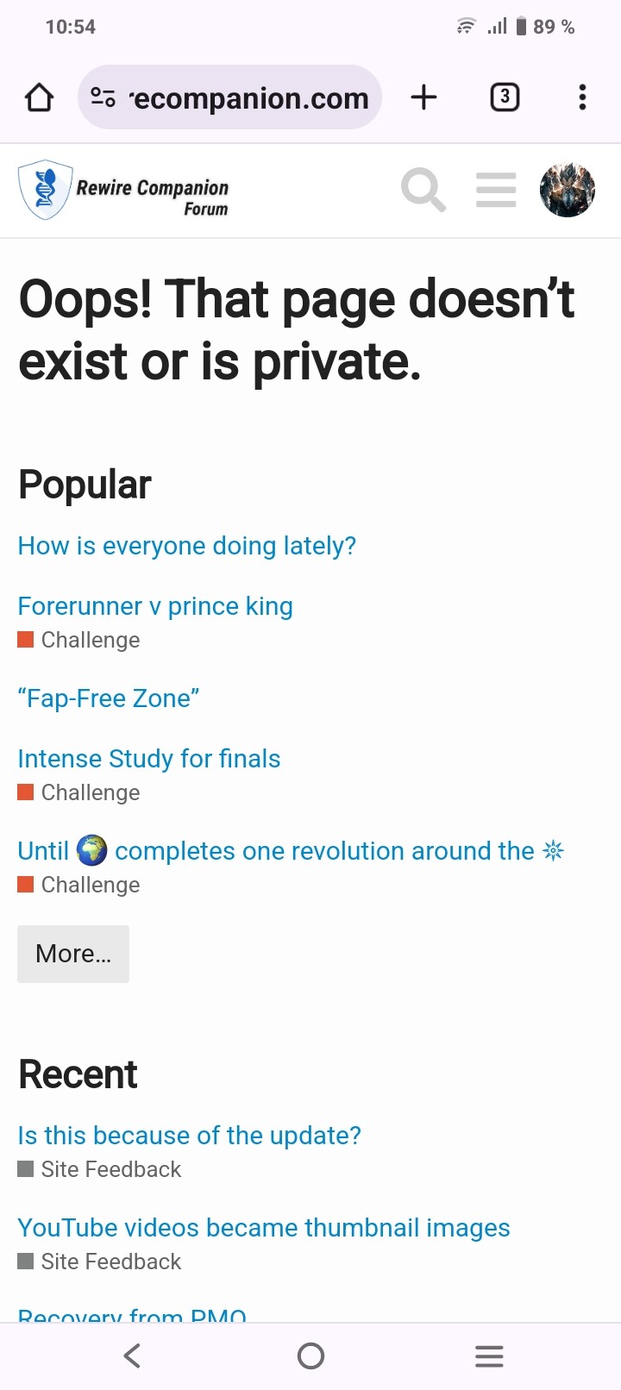Click the More… button under Popular

click(73, 954)
